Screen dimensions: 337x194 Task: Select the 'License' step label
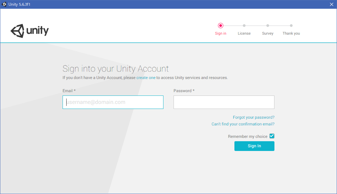point(244,33)
